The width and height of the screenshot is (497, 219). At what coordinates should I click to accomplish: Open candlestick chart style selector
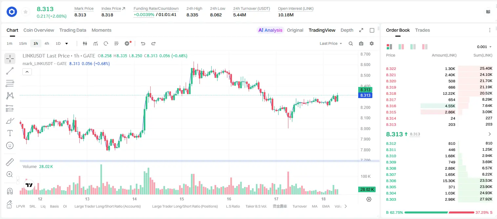(x=85, y=43)
